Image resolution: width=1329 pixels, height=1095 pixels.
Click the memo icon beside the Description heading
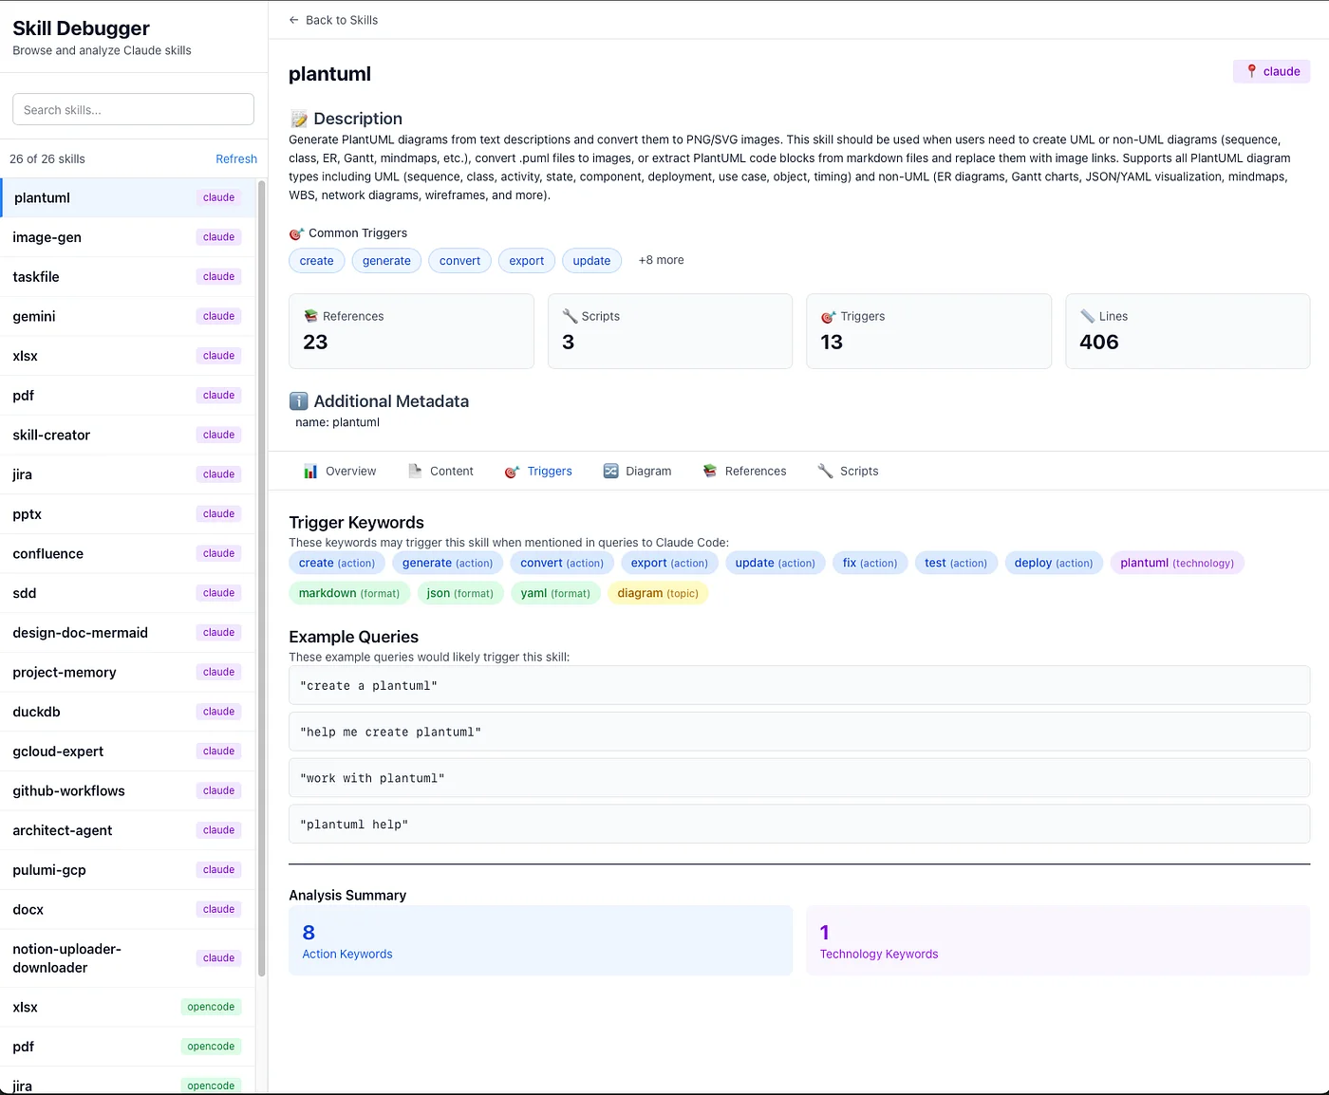point(298,118)
